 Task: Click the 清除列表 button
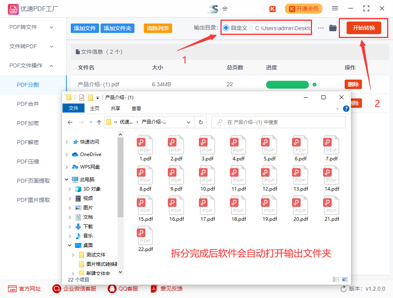click(x=158, y=28)
